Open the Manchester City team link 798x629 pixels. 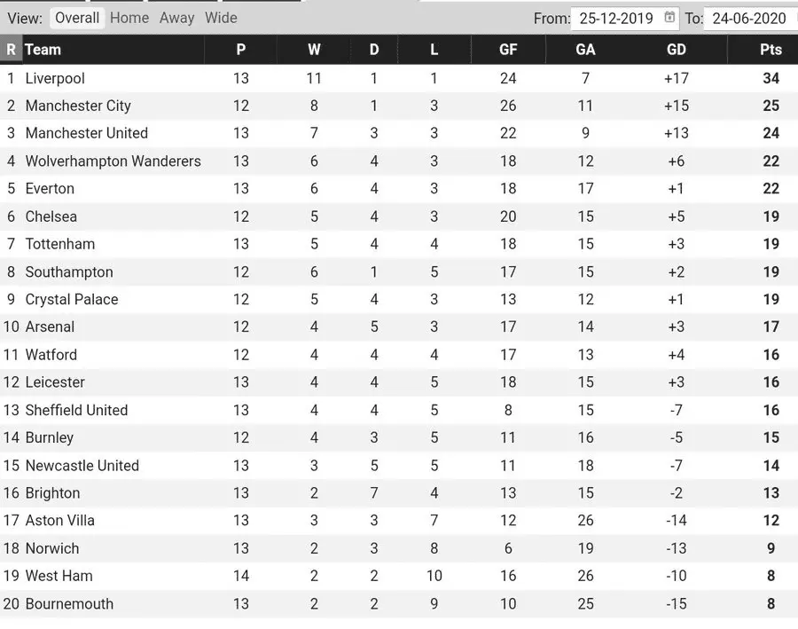point(78,106)
